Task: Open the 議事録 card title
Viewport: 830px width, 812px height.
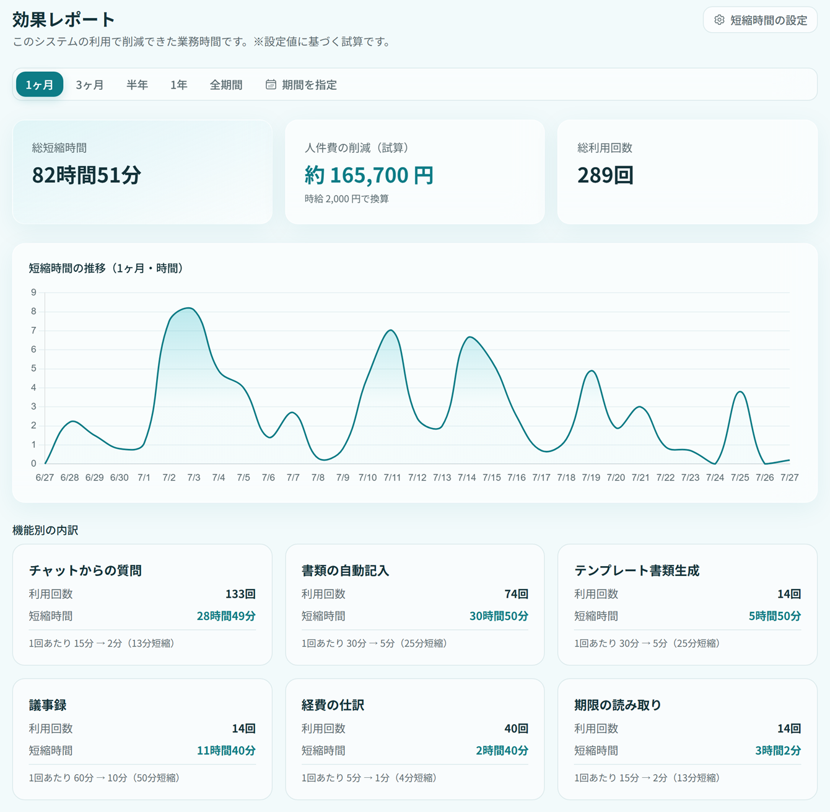Action: click(48, 705)
